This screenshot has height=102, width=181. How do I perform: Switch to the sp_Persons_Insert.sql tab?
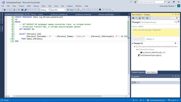83,14
